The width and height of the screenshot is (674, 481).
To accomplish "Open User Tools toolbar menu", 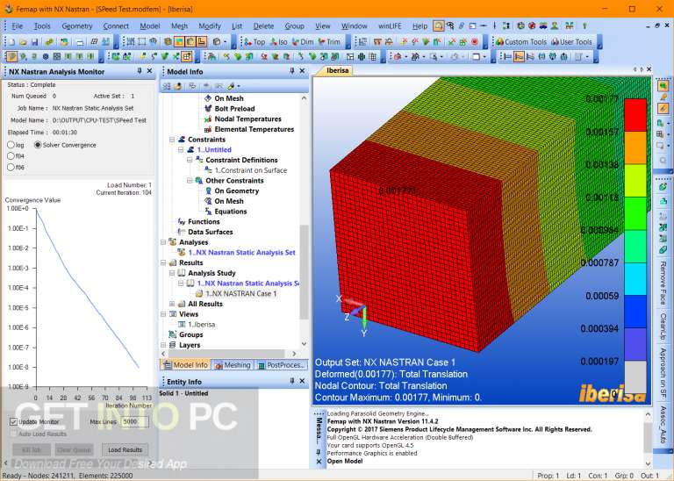I will point(571,42).
